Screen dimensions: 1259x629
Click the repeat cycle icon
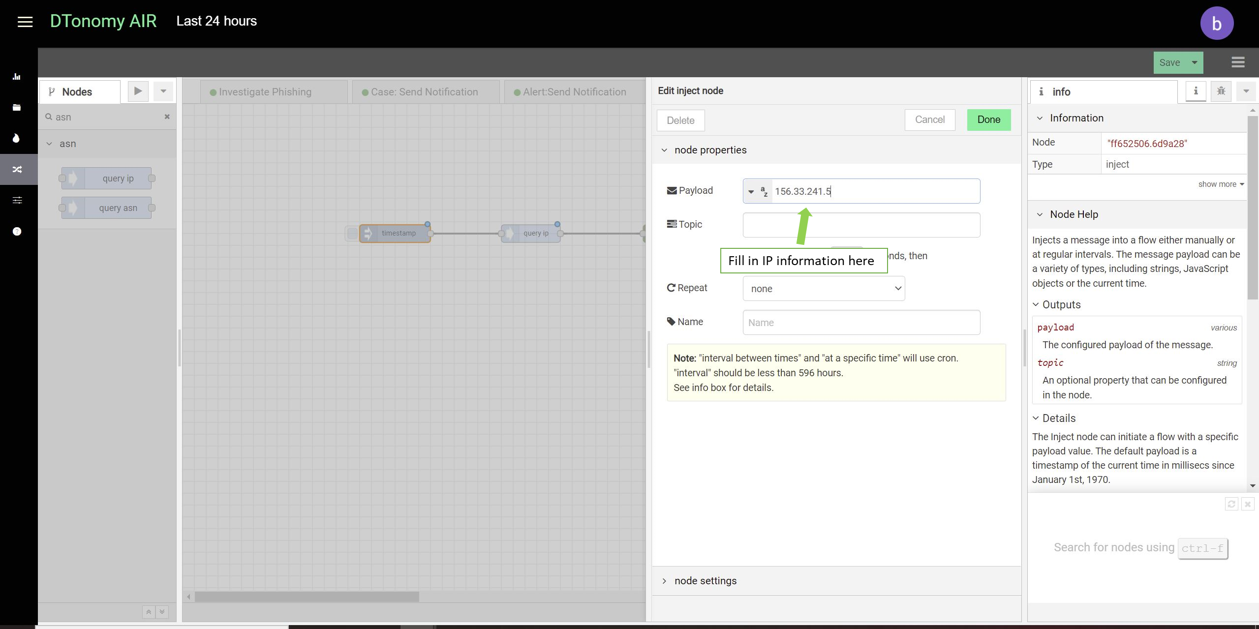coord(671,287)
